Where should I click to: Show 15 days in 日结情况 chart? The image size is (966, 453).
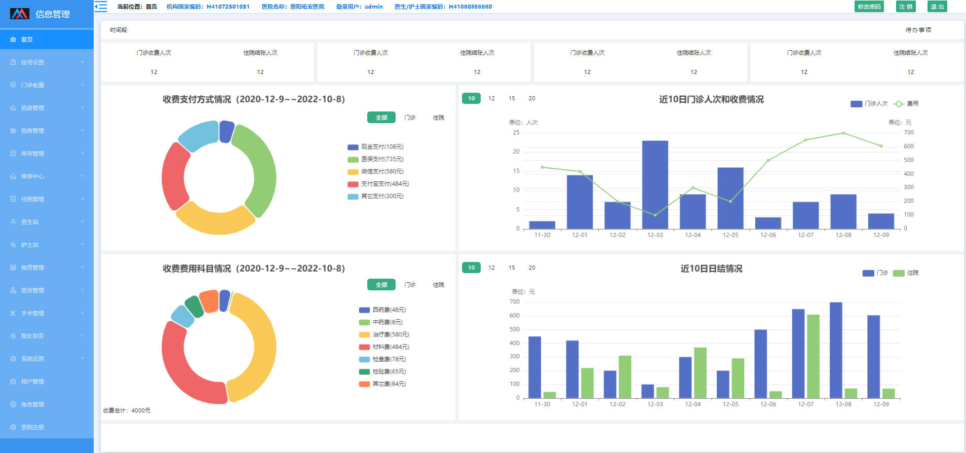tap(512, 268)
